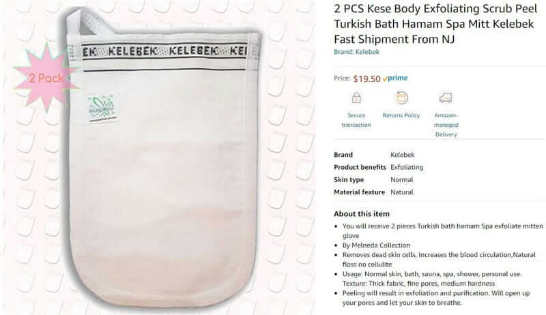Click the Amazon-managed Delivery truck icon
This screenshot has width=546, height=315.
tap(446, 97)
